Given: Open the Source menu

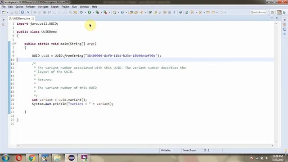Looking at the screenshot, I should pos(19,7).
